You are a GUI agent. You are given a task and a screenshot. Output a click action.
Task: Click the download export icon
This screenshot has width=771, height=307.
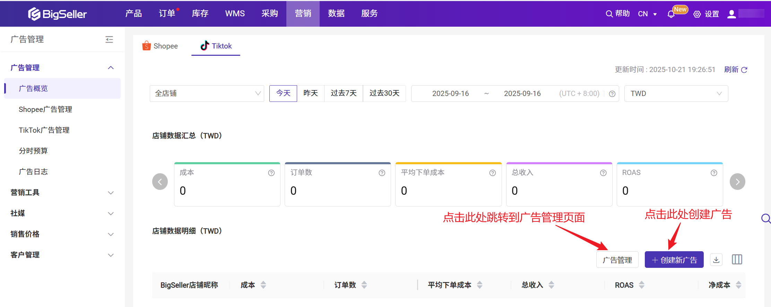coord(716,260)
